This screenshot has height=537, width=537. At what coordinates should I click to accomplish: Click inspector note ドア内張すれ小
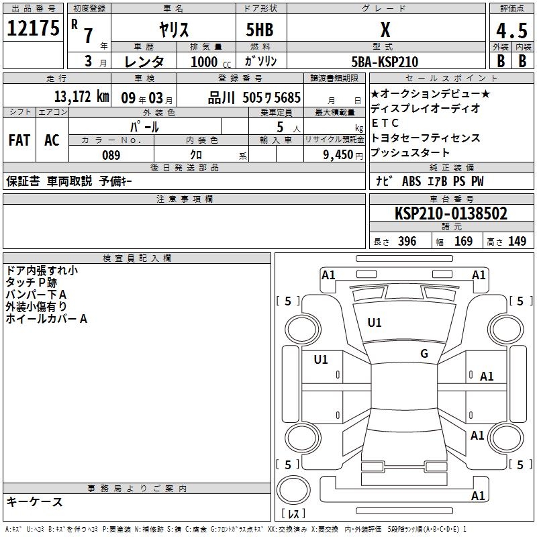(42, 271)
